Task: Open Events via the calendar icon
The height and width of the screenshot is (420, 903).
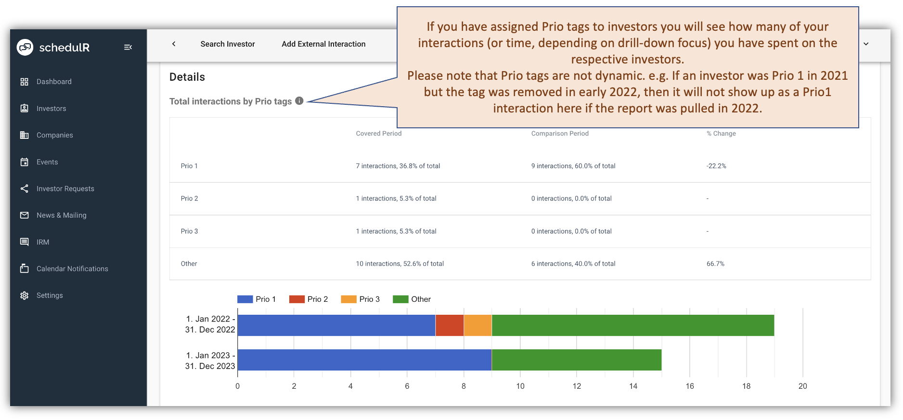Action: pyautogui.click(x=25, y=162)
